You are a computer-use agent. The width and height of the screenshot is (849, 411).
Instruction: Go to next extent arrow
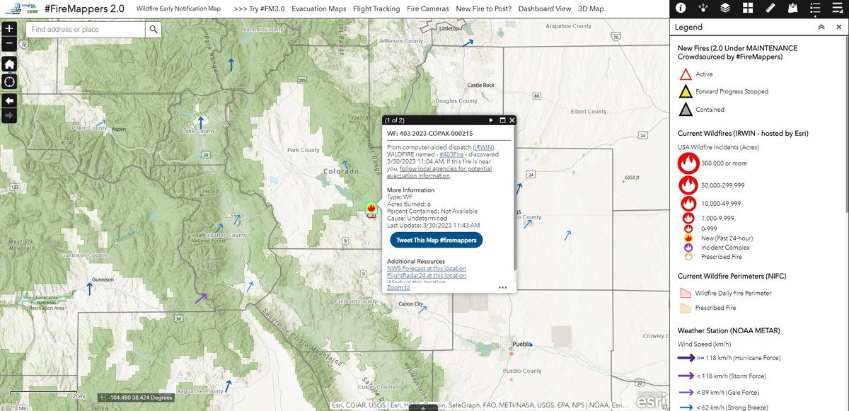(x=9, y=115)
